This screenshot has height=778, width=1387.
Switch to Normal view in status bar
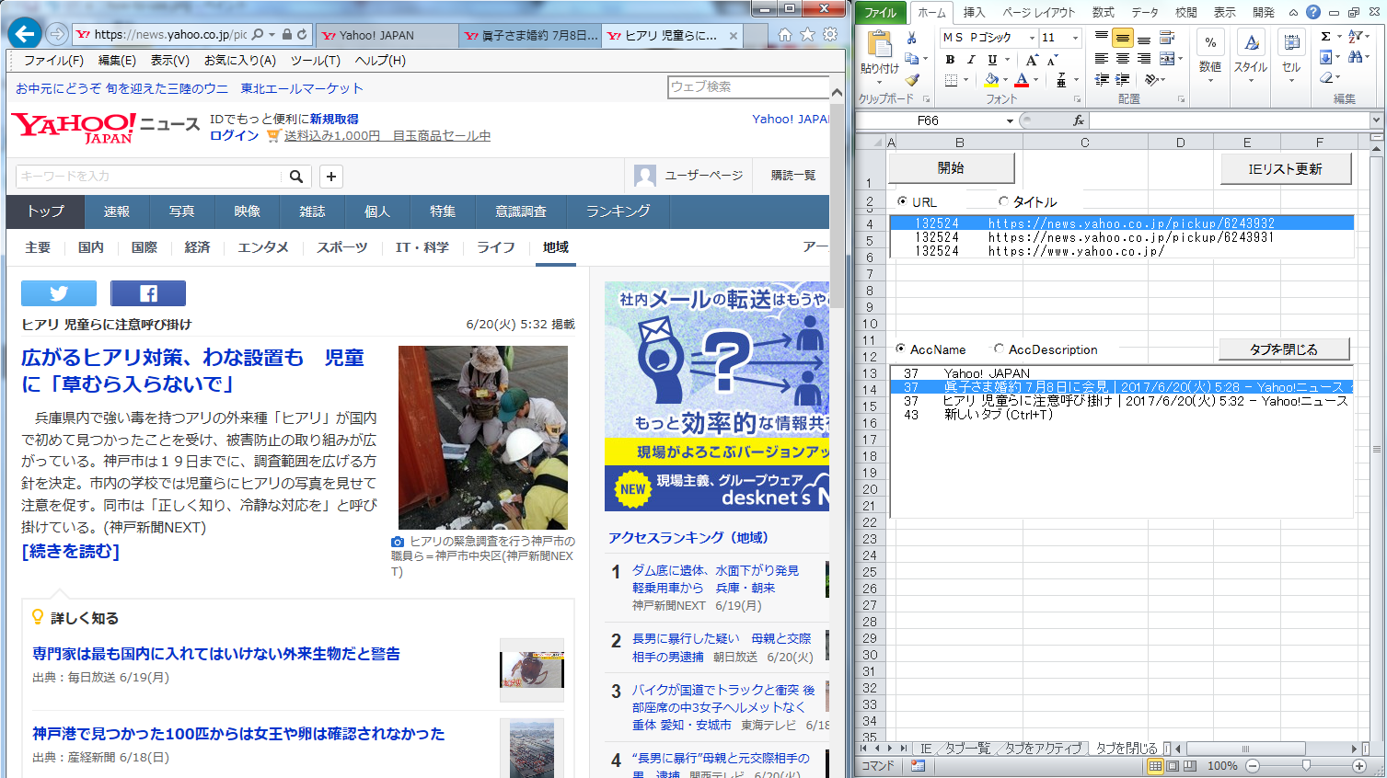pyautogui.click(x=1155, y=765)
